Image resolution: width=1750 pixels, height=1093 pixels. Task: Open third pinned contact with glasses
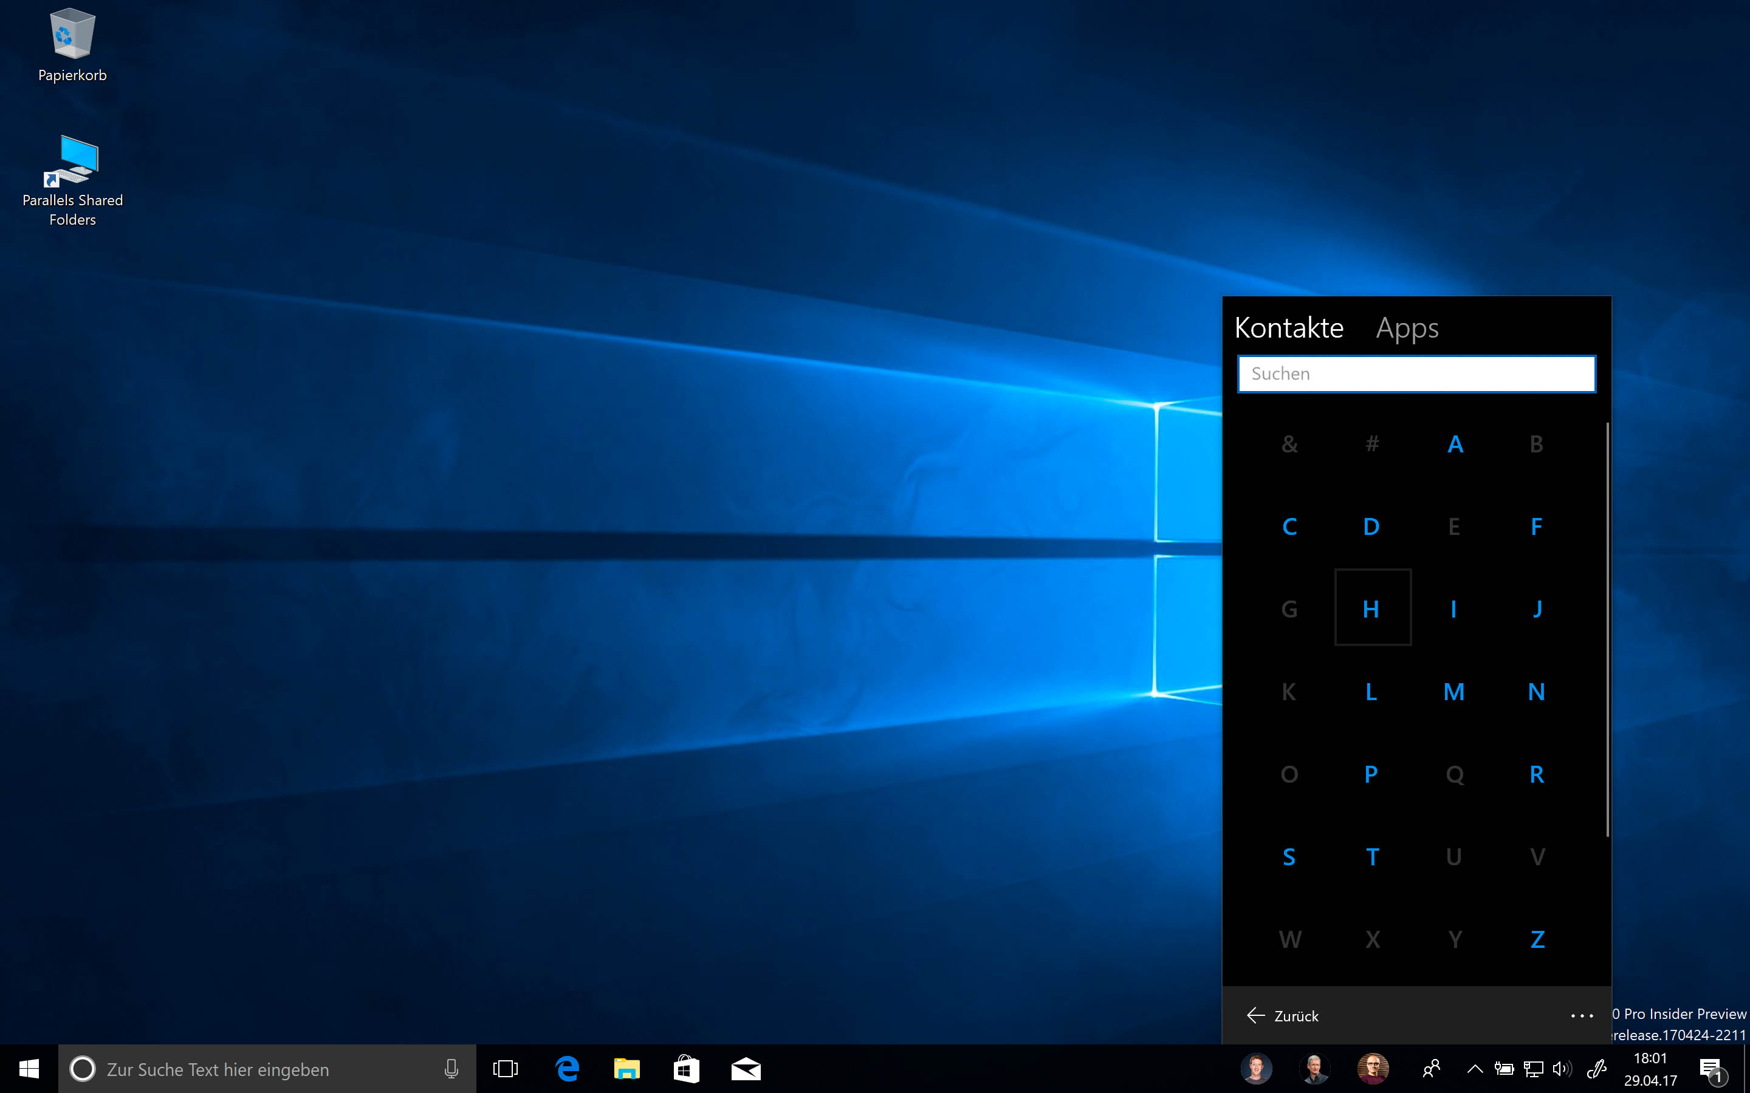(1373, 1069)
